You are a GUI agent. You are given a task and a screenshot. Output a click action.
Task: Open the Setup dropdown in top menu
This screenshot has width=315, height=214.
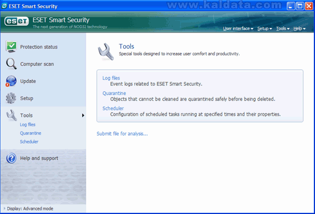(x=264, y=28)
